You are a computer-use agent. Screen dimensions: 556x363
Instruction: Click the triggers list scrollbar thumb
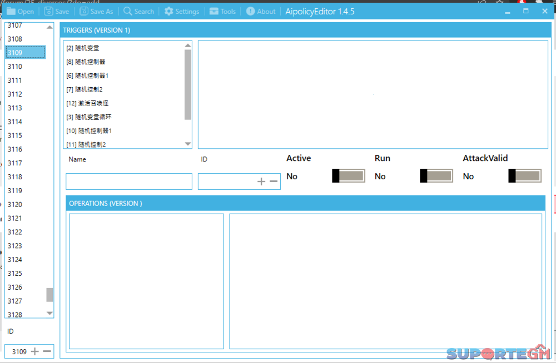coord(188,83)
